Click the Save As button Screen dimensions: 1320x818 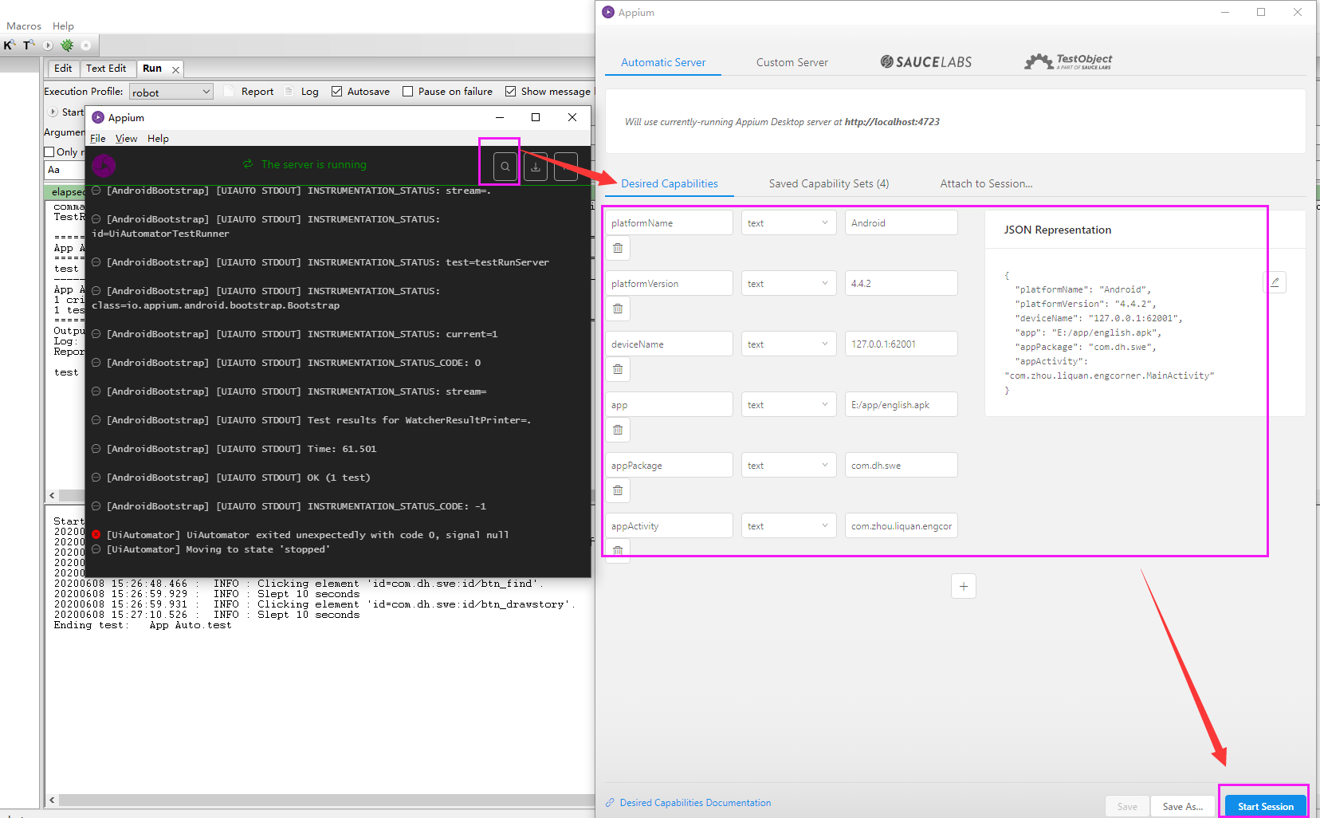click(1183, 806)
